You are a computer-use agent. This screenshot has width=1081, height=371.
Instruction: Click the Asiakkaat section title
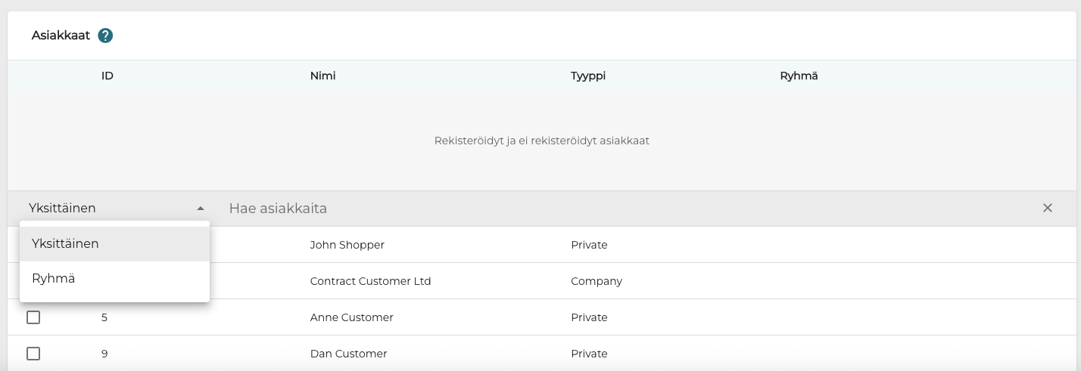click(61, 36)
